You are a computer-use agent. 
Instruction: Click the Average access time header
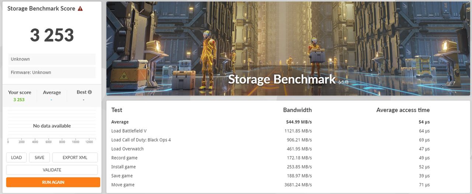point(403,110)
